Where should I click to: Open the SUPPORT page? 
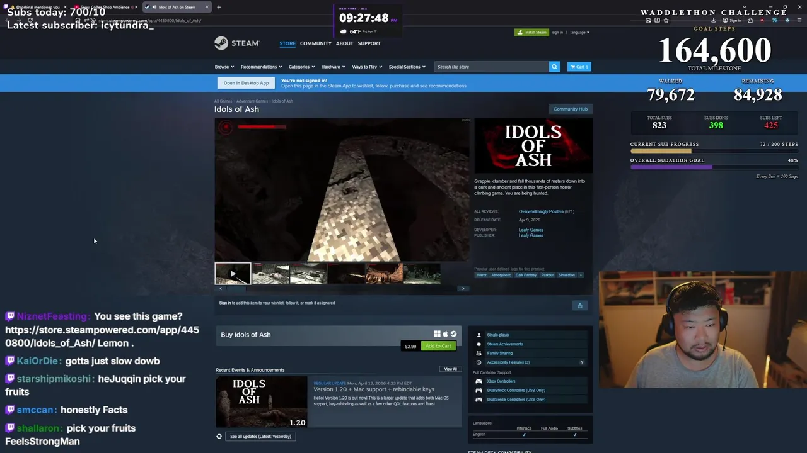369,43
